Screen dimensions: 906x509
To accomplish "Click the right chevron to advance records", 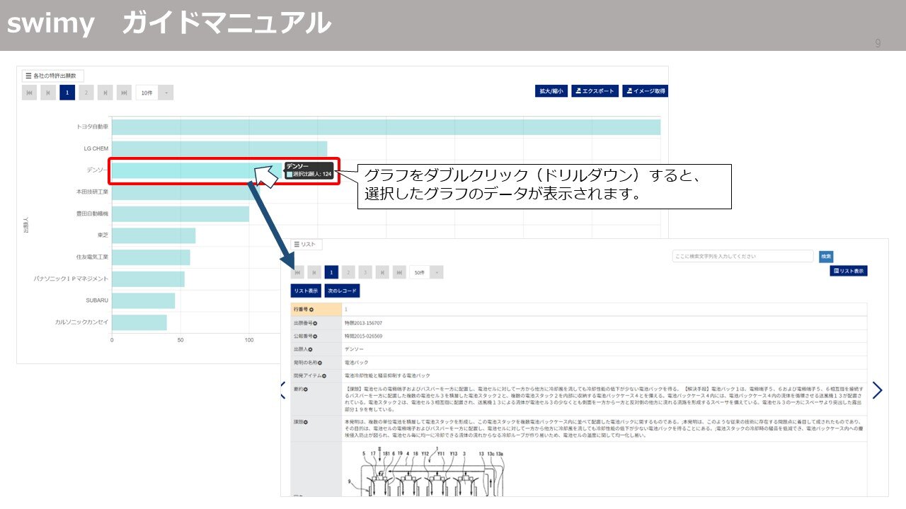I will (878, 390).
